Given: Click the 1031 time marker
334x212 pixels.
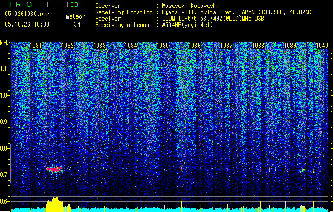Looking at the screenshot, I should coord(36,46).
